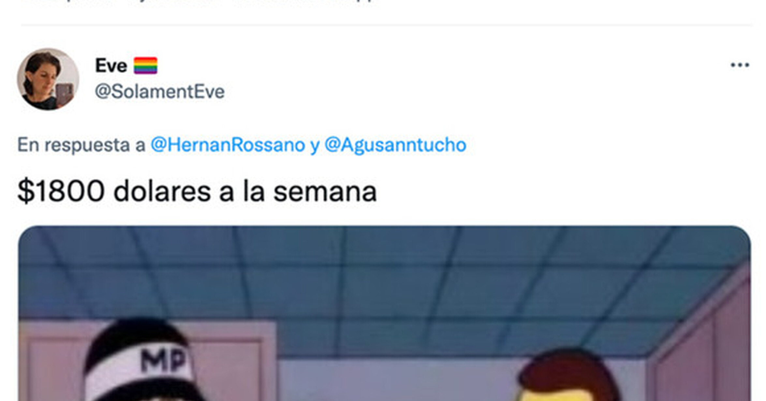
Task: Open the @SolamentEve handle
Action: click(x=160, y=92)
